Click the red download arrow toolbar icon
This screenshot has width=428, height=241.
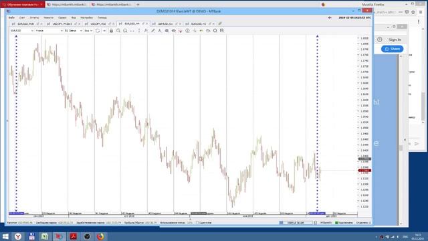181,31
